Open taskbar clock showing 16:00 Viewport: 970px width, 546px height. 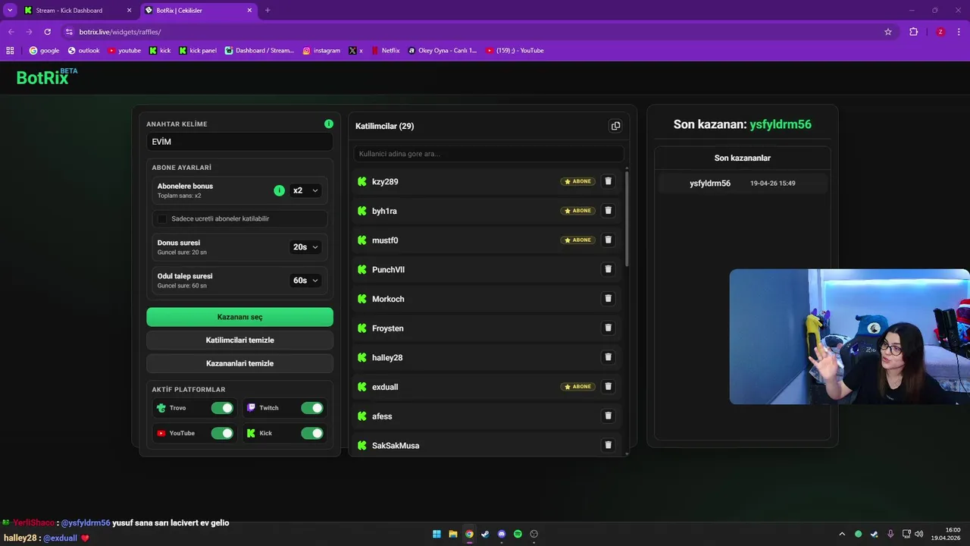[x=947, y=534]
